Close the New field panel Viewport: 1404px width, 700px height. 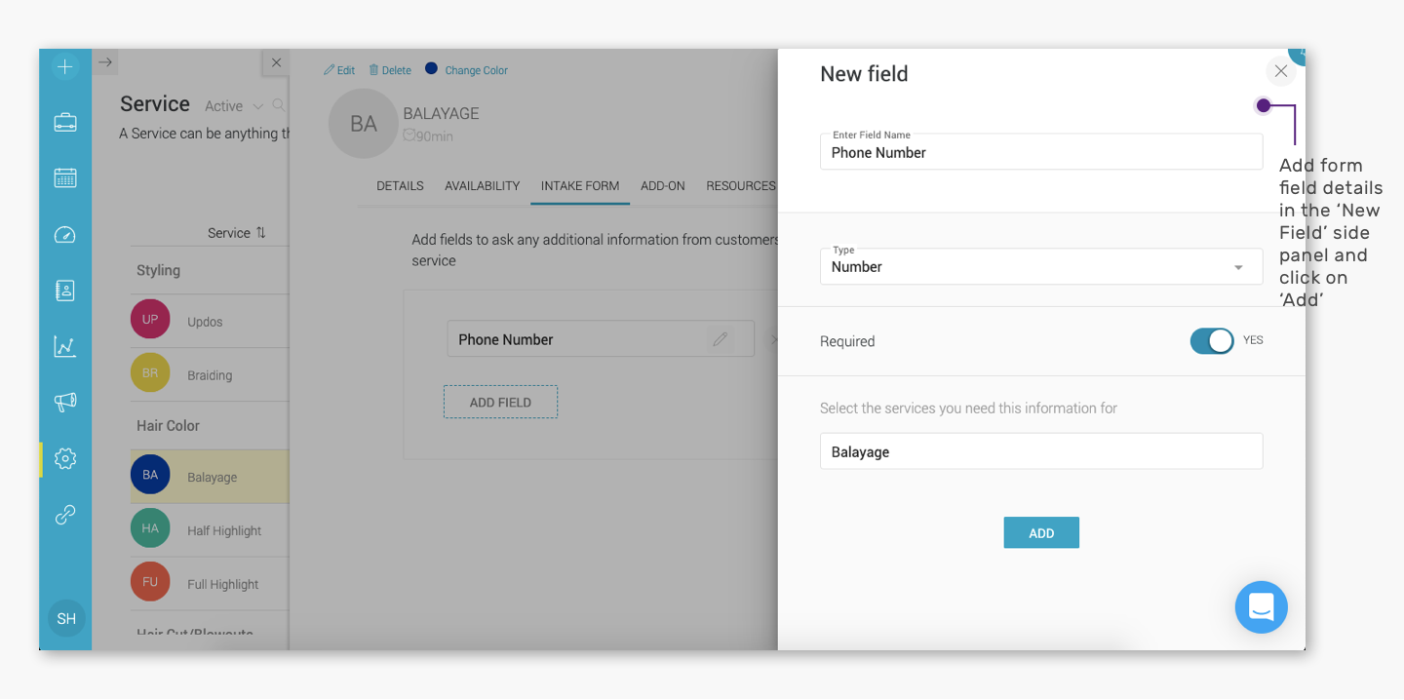click(x=1281, y=71)
